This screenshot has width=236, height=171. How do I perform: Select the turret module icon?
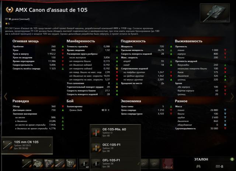coord(38,163)
